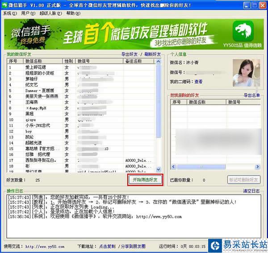Select friend row 彬

tap(81, 166)
